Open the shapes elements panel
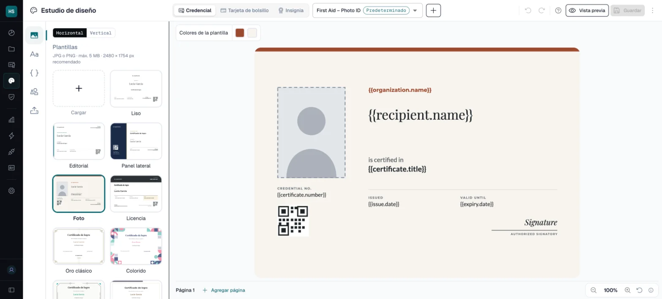Screen dimensions: 662x299 [34, 92]
